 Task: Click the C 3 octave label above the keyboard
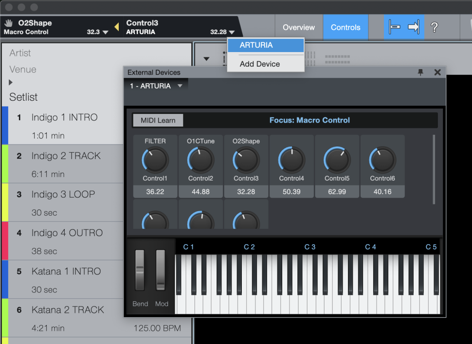(x=310, y=247)
